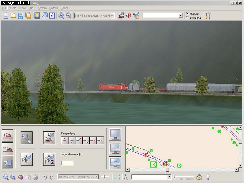Click the pencil edit icon in the bottom toolbar
The height and width of the screenshot is (183, 244).
(28, 177)
